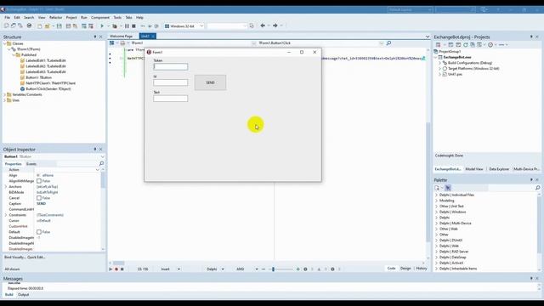The width and height of the screenshot is (544, 306).
Task: Click the search magnifier in the Palette panel
Action: [538, 188]
